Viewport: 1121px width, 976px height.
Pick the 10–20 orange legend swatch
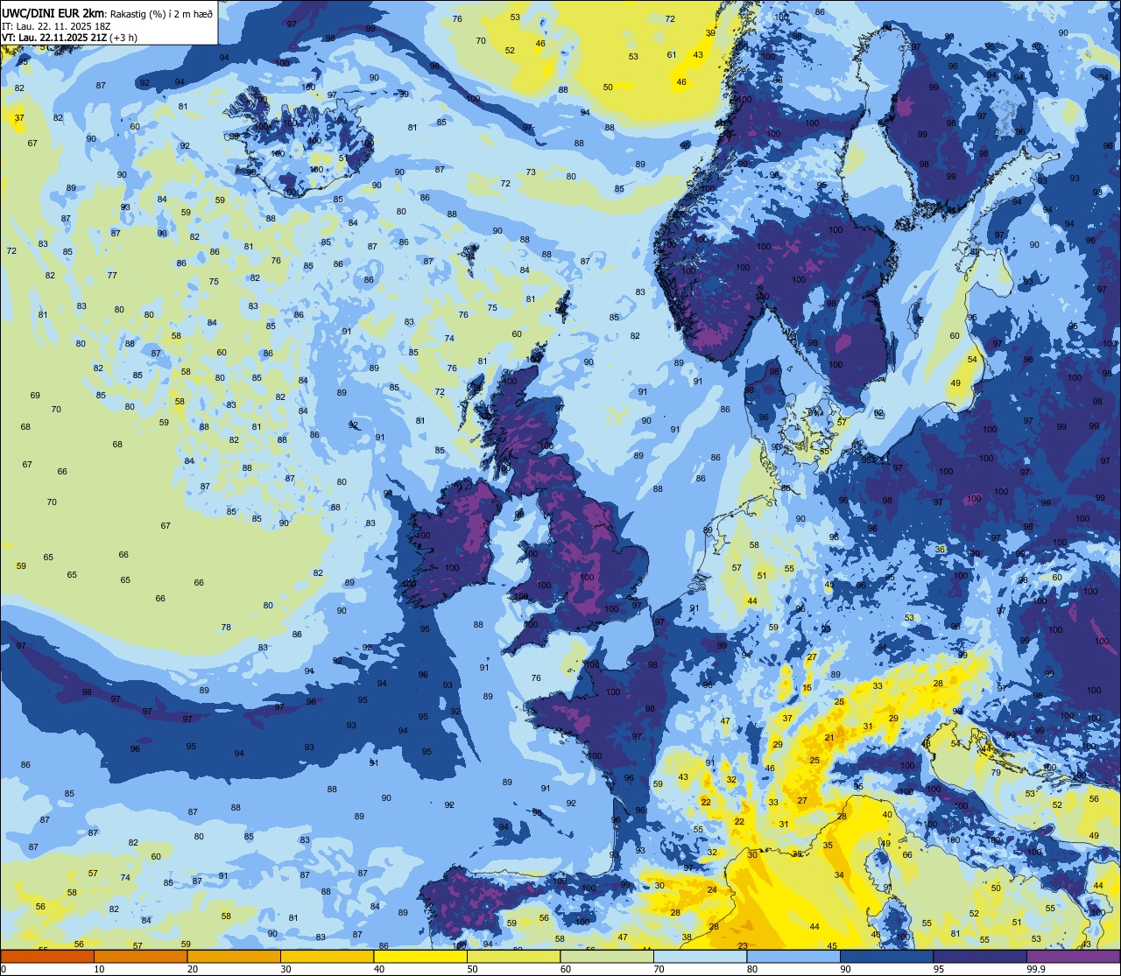tap(140, 957)
